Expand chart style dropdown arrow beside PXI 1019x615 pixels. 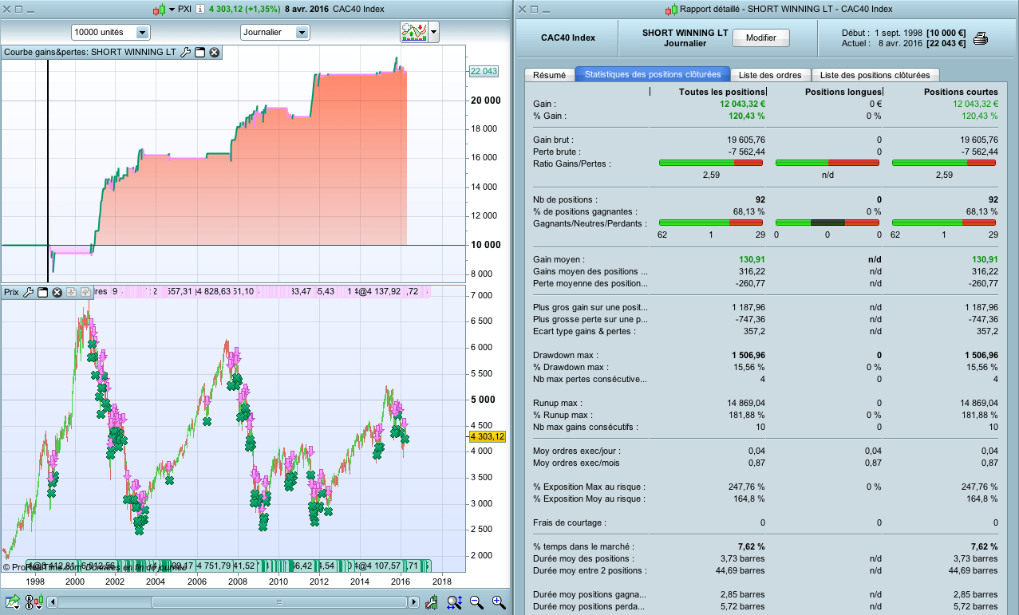pyautogui.click(x=172, y=10)
